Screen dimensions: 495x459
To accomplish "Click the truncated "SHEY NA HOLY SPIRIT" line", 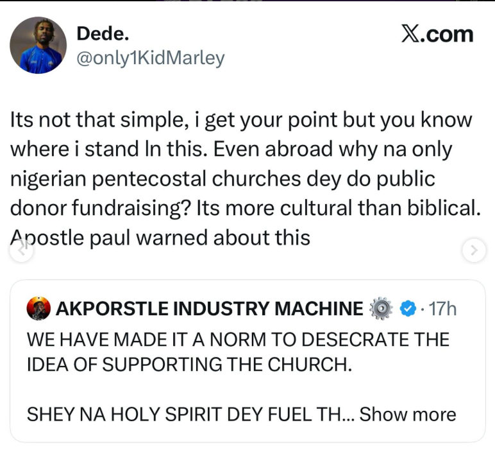I will [x=186, y=414].
